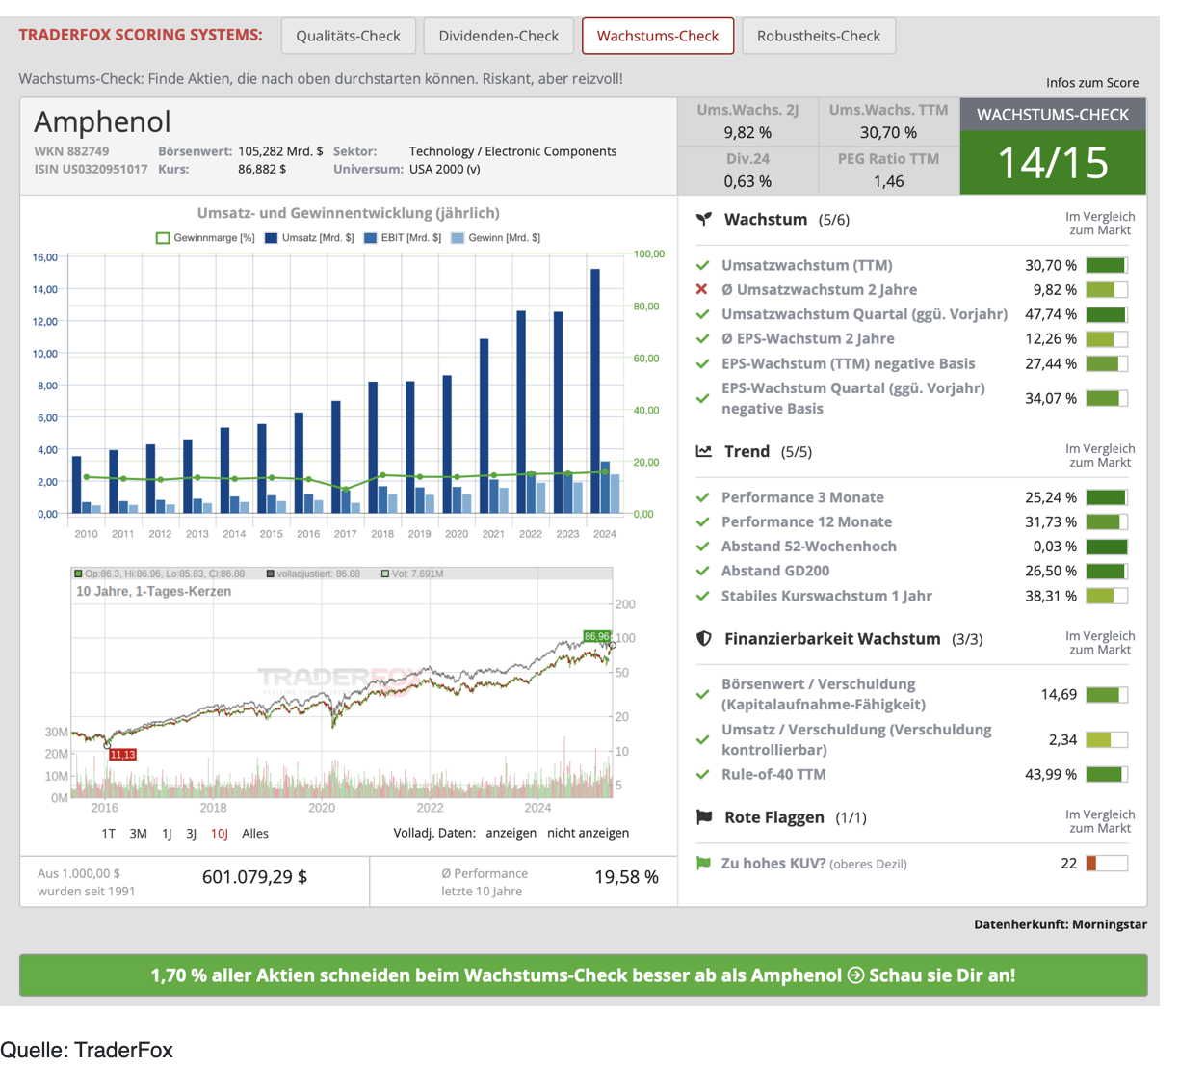This screenshot has height=1068, width=1179.
Task: Click the Rule-of-40 TTM market comparison bar
Action: coord(1107,774)
